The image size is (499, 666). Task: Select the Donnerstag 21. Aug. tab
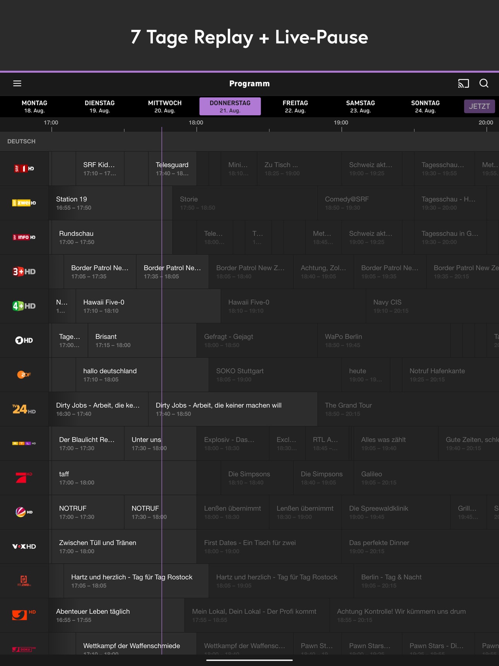(x=230, y=106)
